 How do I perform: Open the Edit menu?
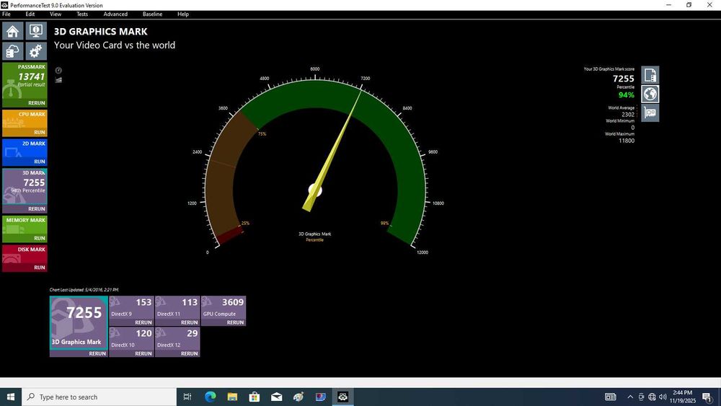coord(30,14)
